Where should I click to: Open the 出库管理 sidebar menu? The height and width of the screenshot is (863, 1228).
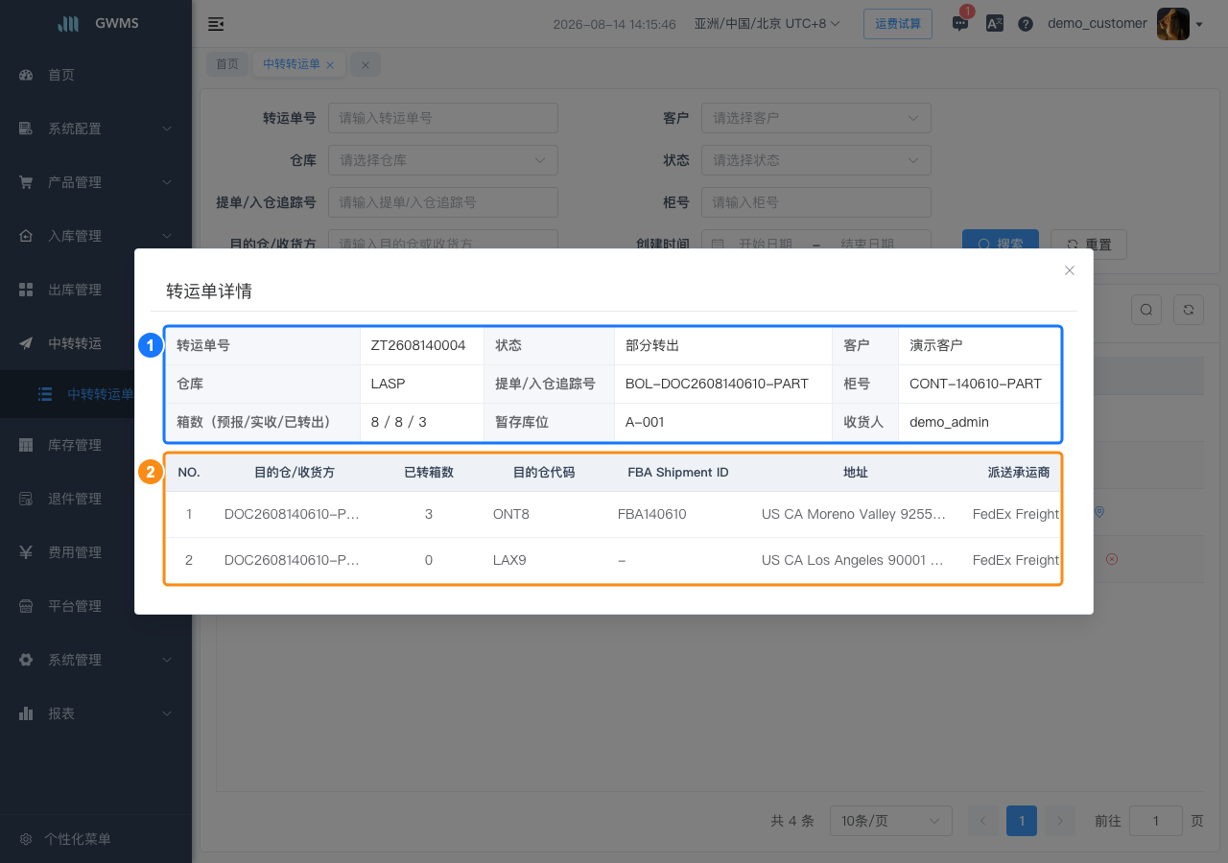(x=96, y=290)
